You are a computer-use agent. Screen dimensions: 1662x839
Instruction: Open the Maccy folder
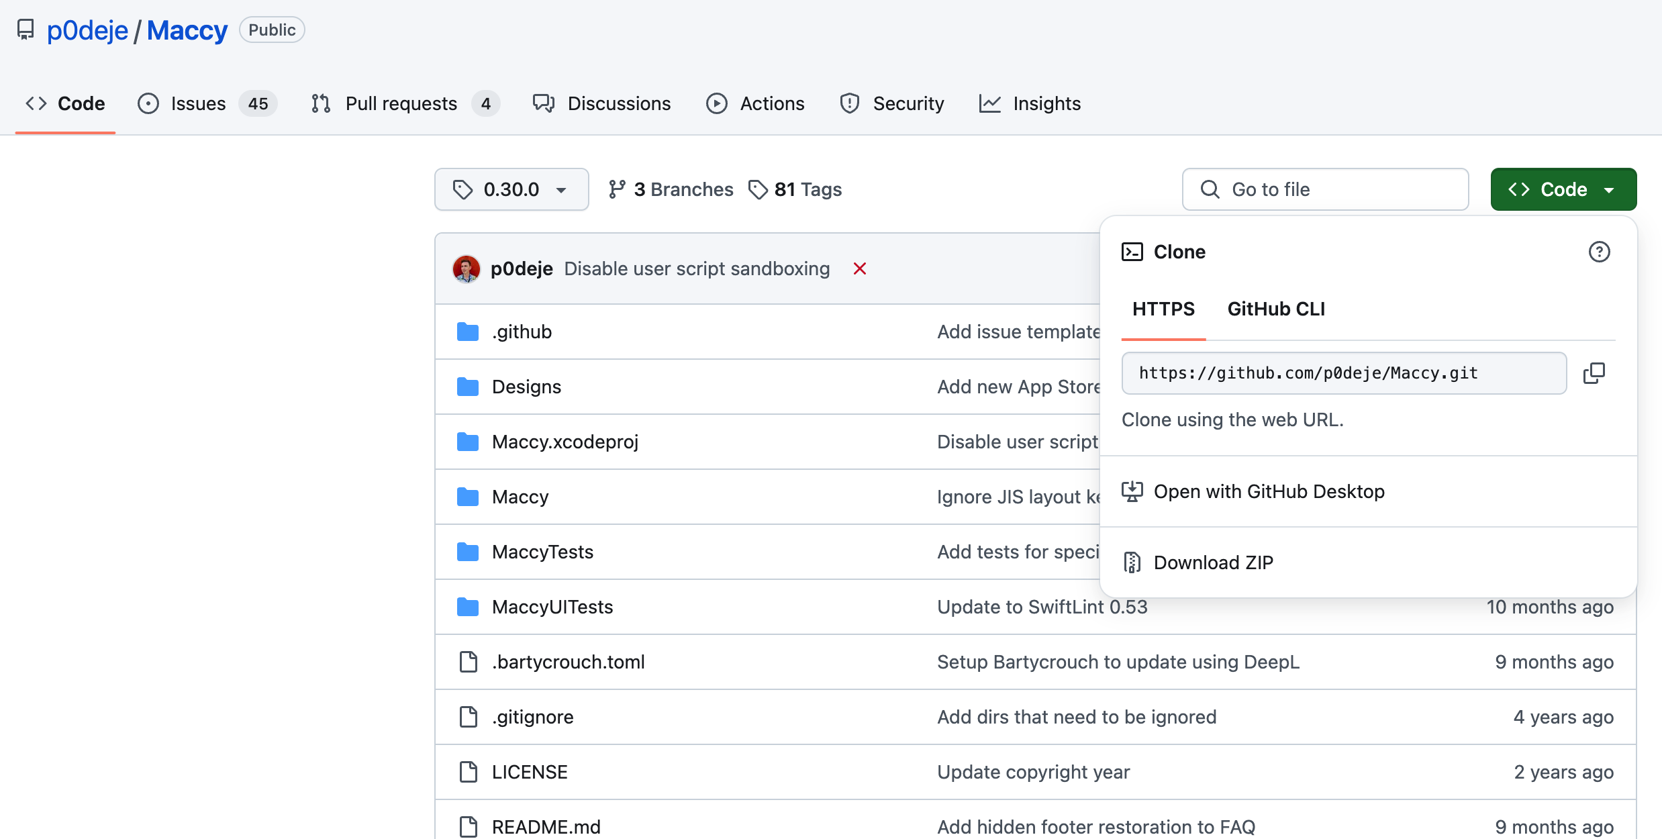[x=520, y=497]
